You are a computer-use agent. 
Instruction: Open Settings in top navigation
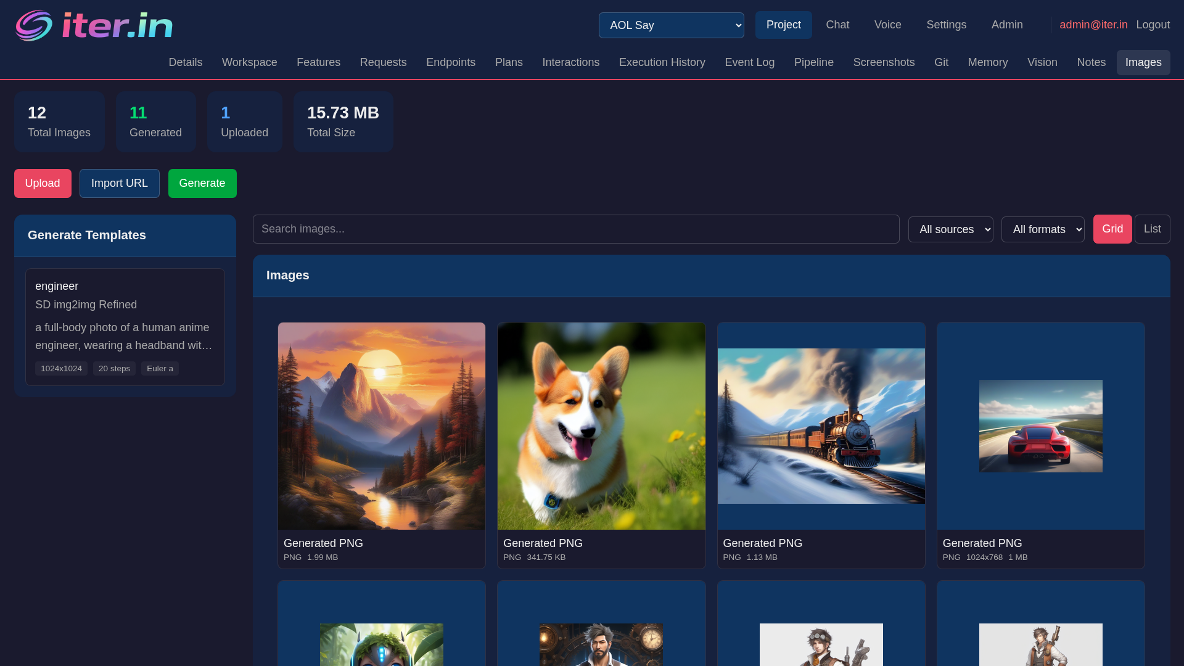946,25
